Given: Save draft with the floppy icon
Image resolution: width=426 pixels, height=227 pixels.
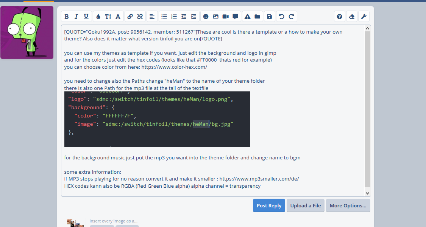Looking at the screenshot, I should [269, 17].
